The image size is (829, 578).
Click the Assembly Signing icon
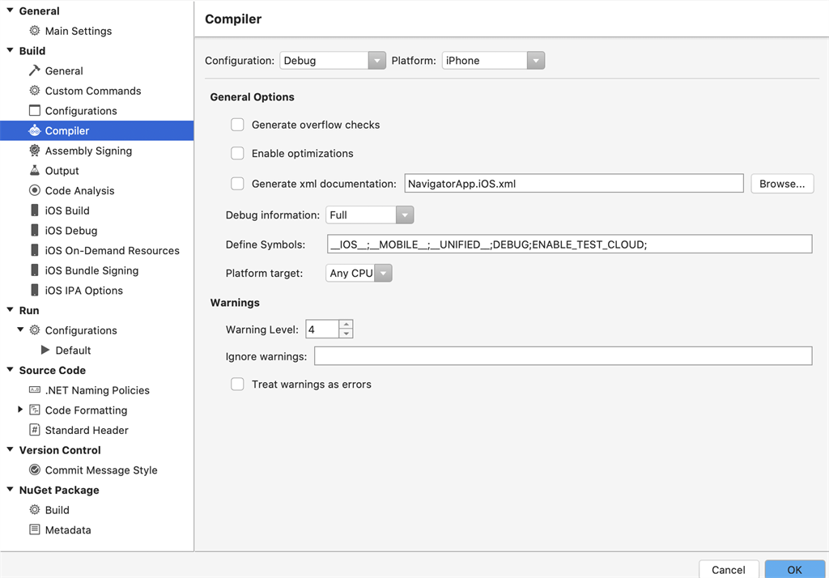coord(34,151)
